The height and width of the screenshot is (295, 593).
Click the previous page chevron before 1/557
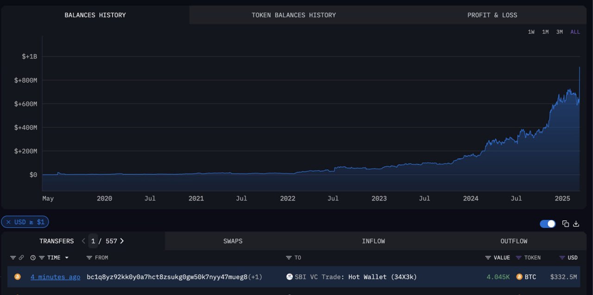(x=83, y=241)
